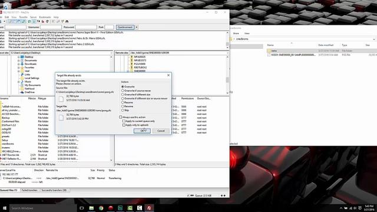Reconnect to last server toolbar icon
Screen dimensions: 377x212
pos(47,21)
